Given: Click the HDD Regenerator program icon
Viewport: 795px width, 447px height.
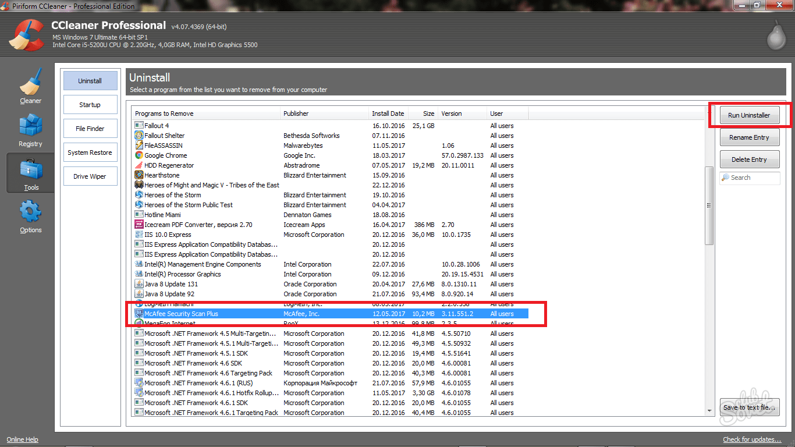Looking at the screenshot, I should click(x=139, y=165).
